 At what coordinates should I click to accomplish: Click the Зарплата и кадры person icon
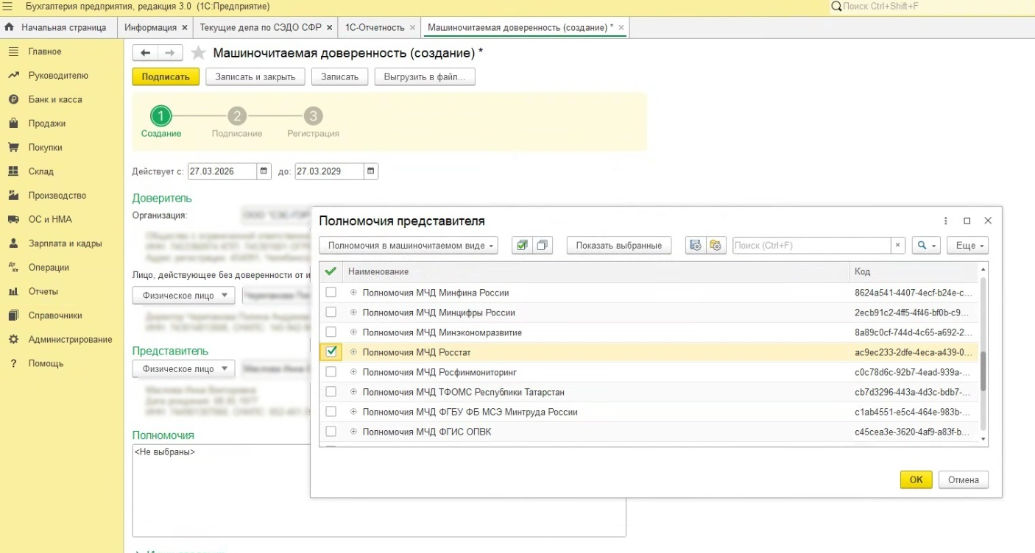coord(13,243)
